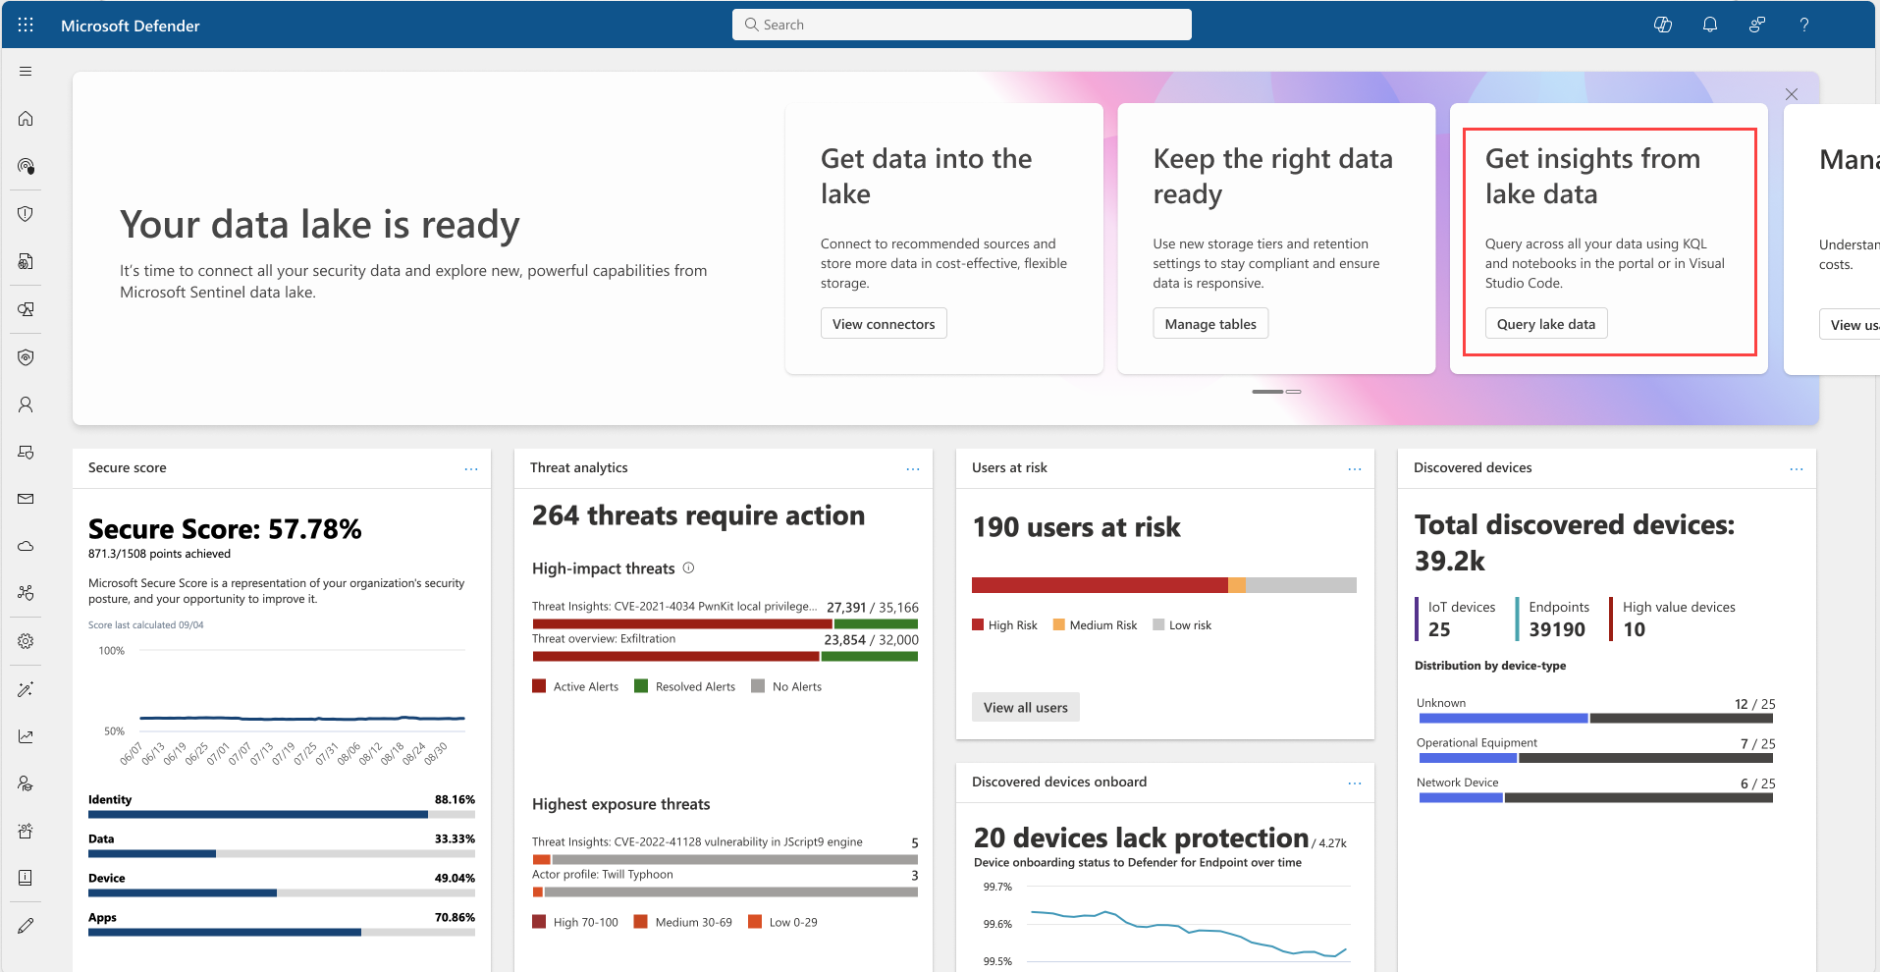Select the first banner carousel page indicator

pos(1267,392)
